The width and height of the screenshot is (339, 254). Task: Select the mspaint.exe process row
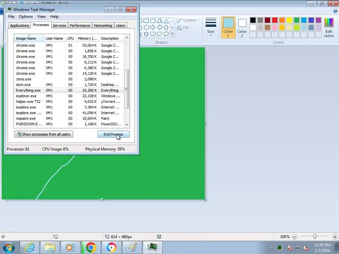(x=69, y=118)
